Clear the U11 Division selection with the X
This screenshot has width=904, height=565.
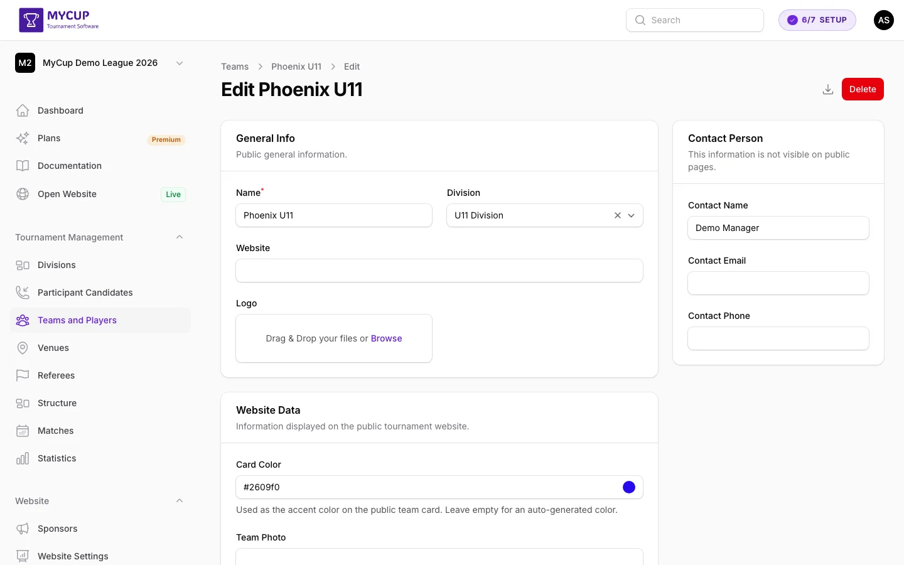[x=618, y=215]
